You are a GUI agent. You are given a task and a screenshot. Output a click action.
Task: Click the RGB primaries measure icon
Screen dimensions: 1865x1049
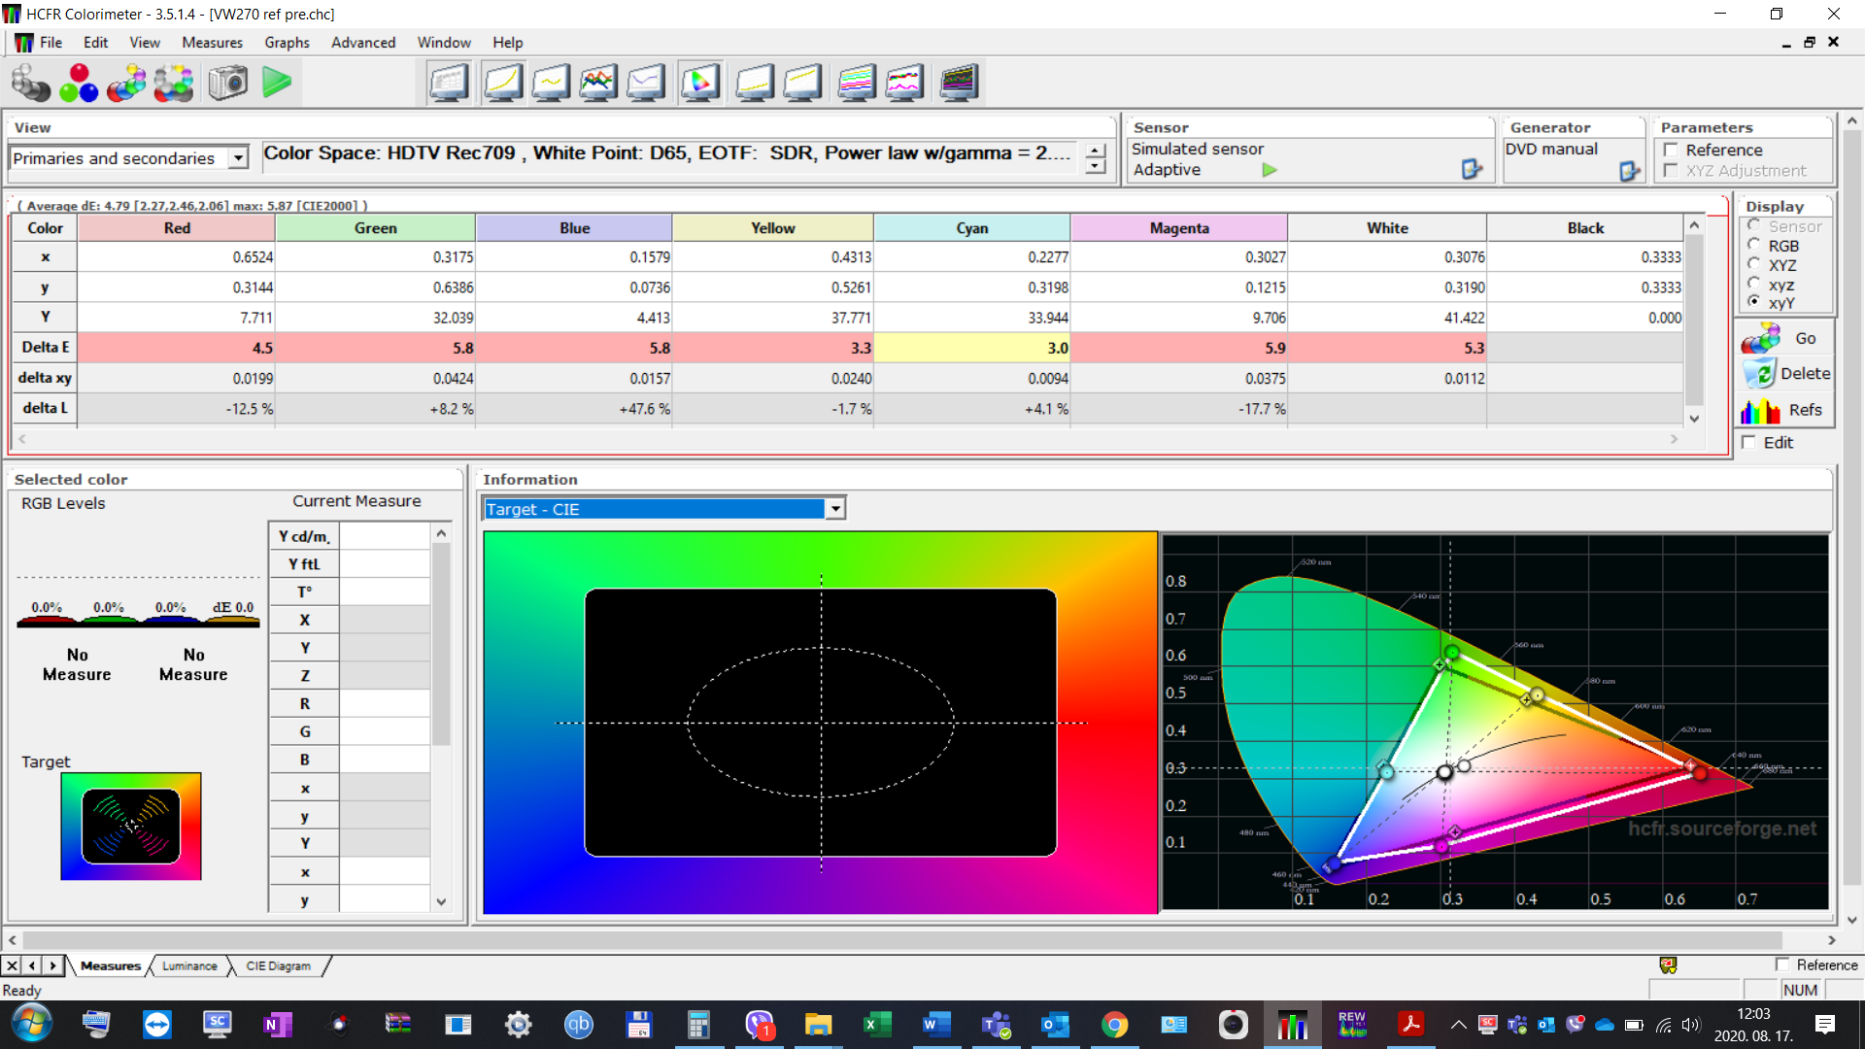click(79, 83)
